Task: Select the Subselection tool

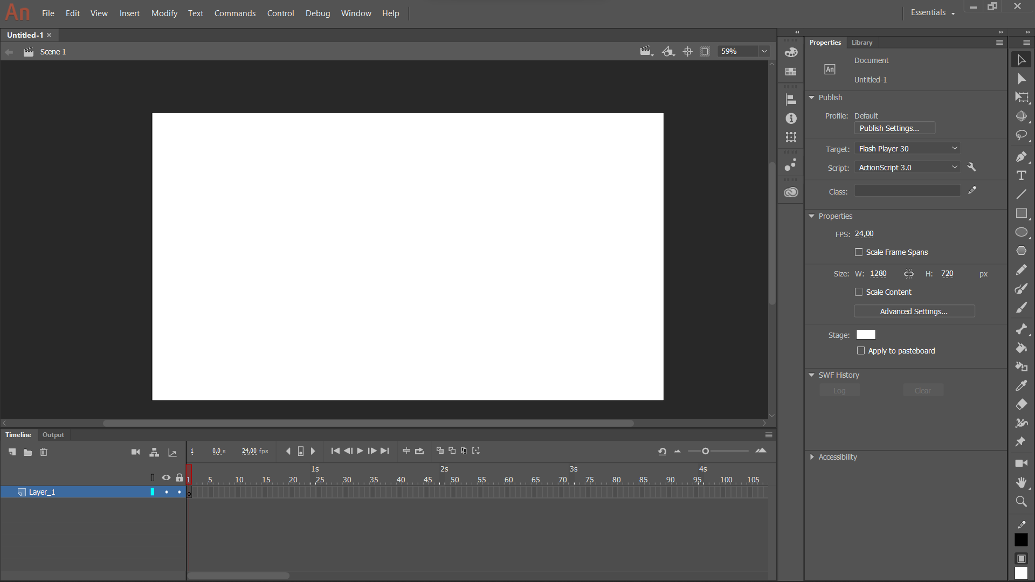Action: tap(1021, 79)
